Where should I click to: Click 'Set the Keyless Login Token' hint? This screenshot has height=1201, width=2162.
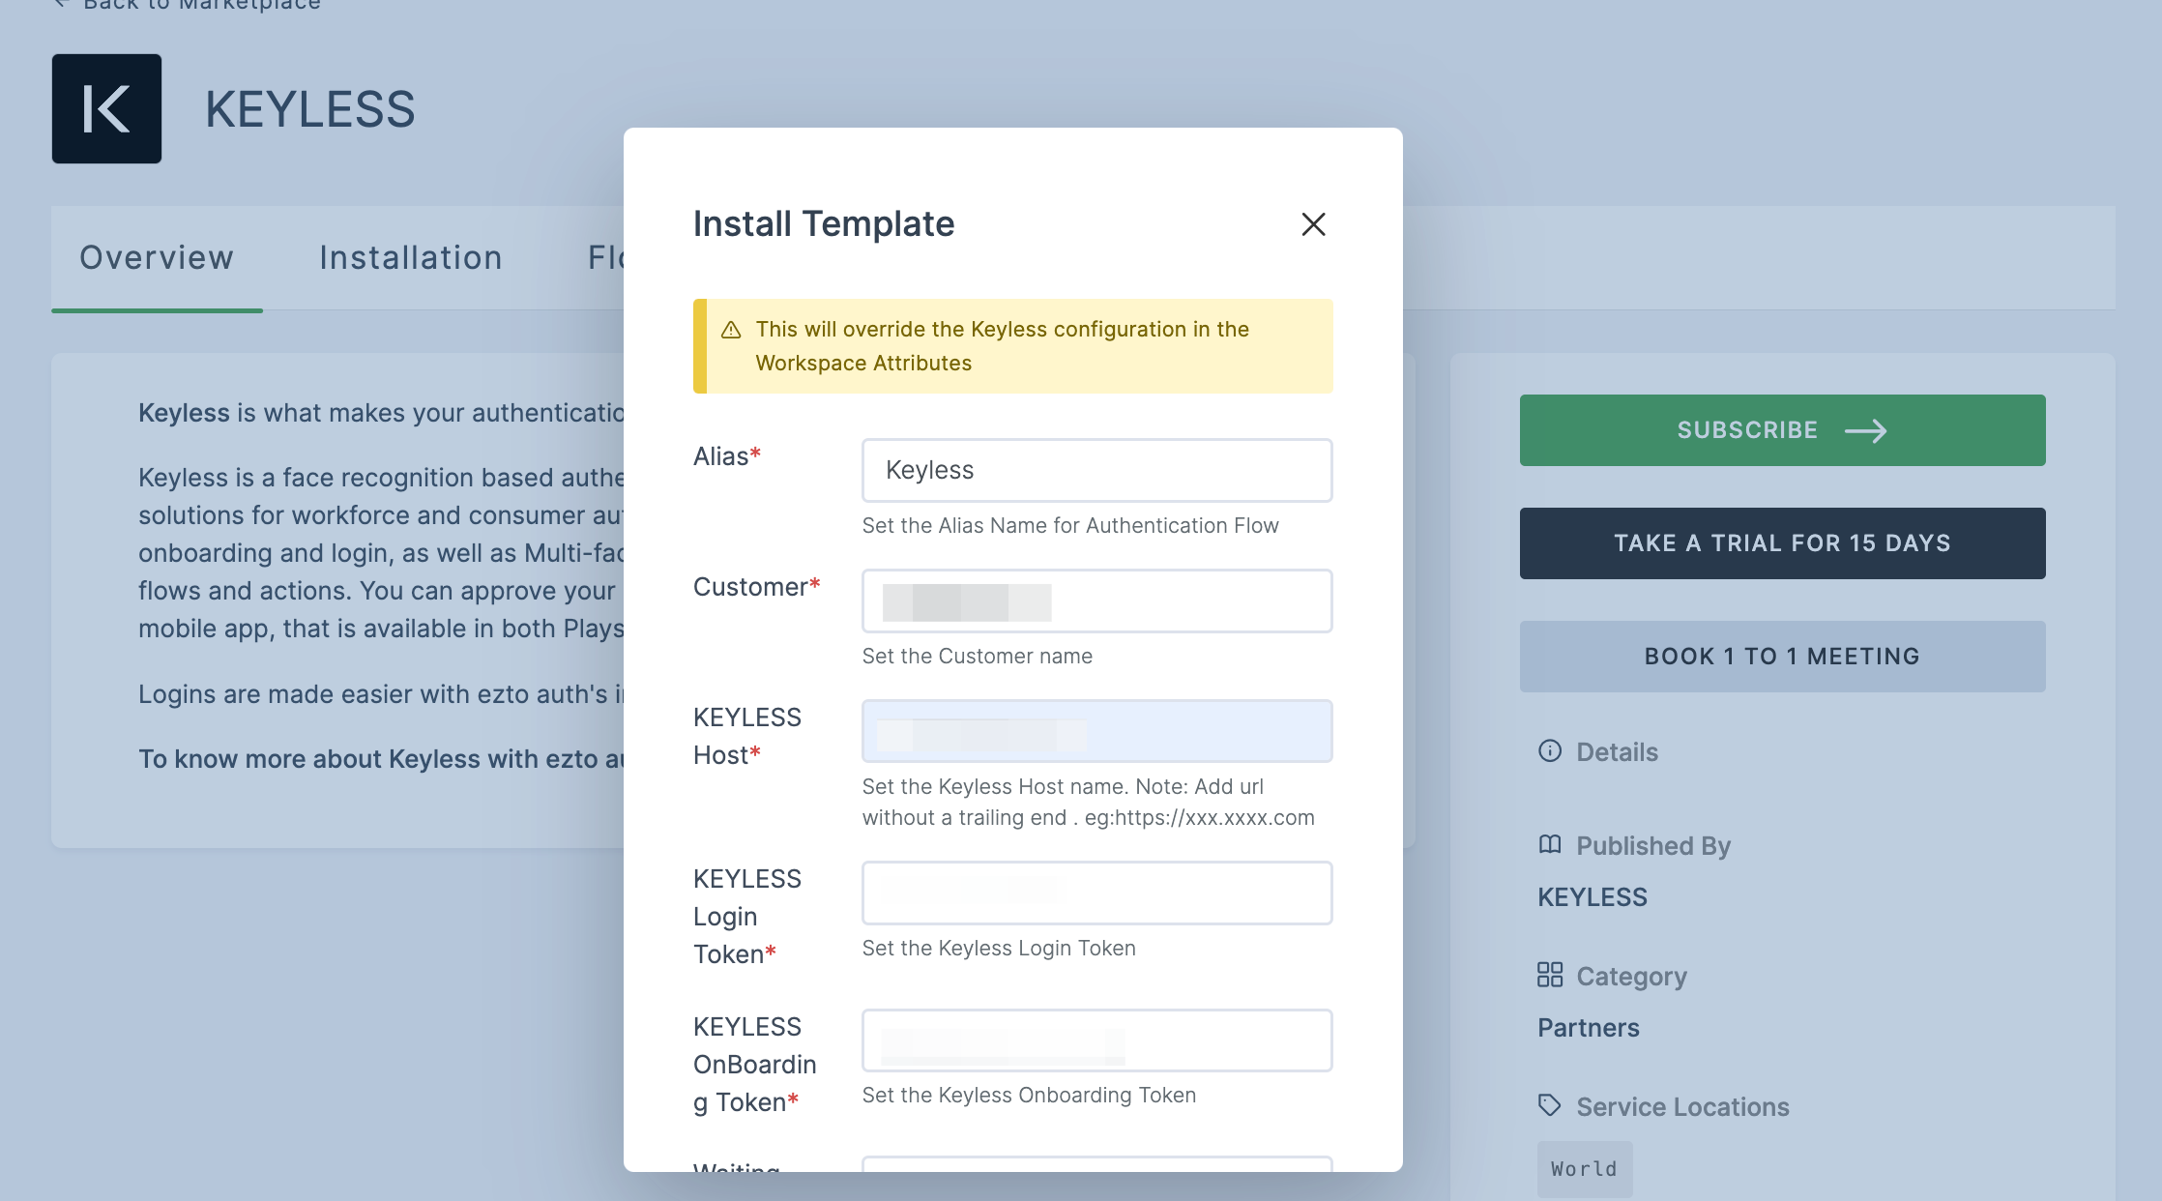click(x=999, y=949)
